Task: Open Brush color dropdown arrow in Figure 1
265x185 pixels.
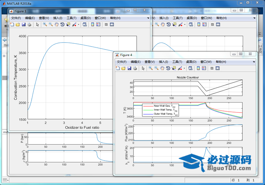Action: click(x=78, y=25)
